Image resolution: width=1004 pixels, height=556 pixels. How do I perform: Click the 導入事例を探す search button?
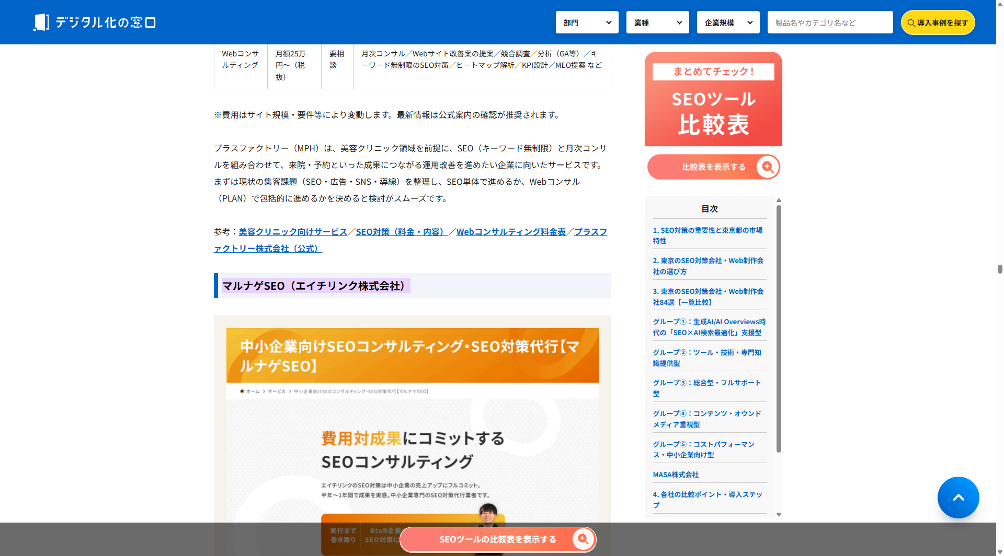pyautogui.click(x=938, y=22)
